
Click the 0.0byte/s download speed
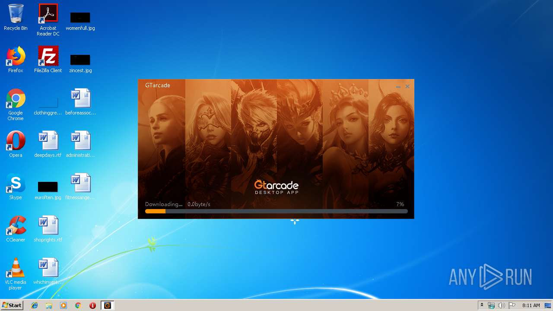point(199,204)
